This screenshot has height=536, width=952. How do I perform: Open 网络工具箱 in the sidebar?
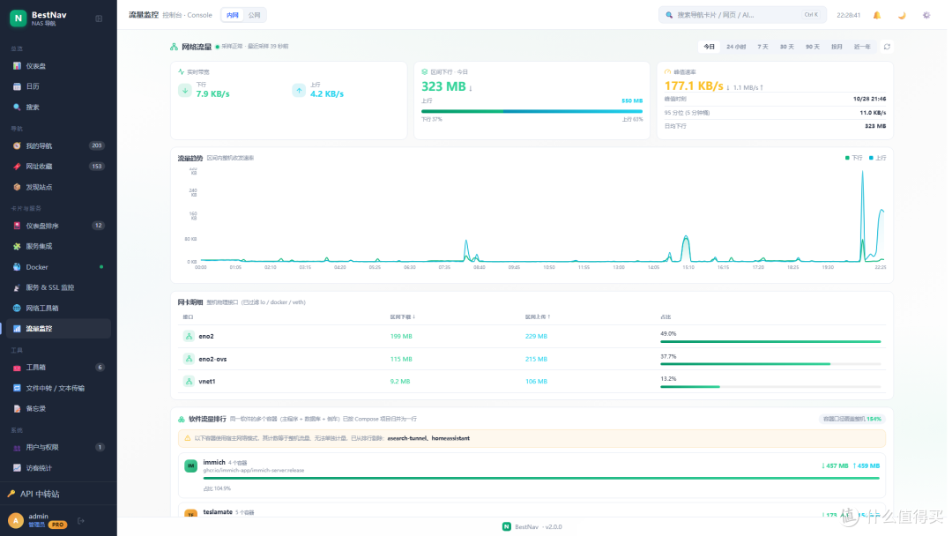click(58, 309)
